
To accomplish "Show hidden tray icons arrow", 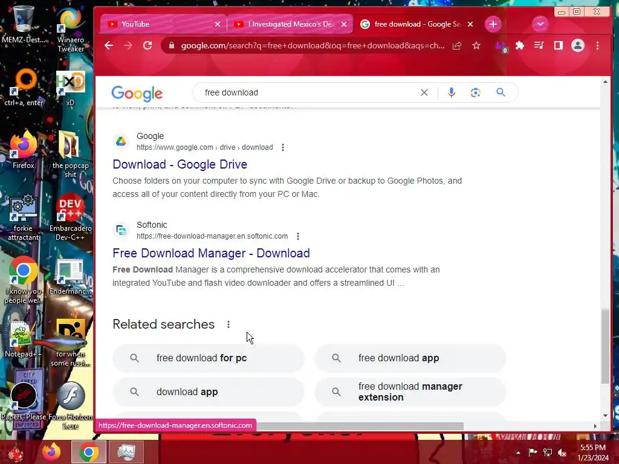I will [x=518, y=453].
